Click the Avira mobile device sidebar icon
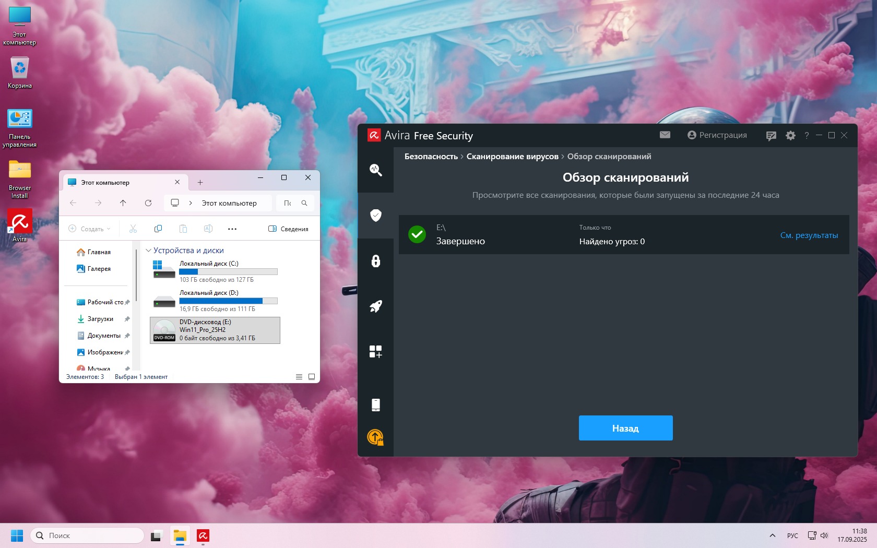877x548 pixels. (376, 404)
